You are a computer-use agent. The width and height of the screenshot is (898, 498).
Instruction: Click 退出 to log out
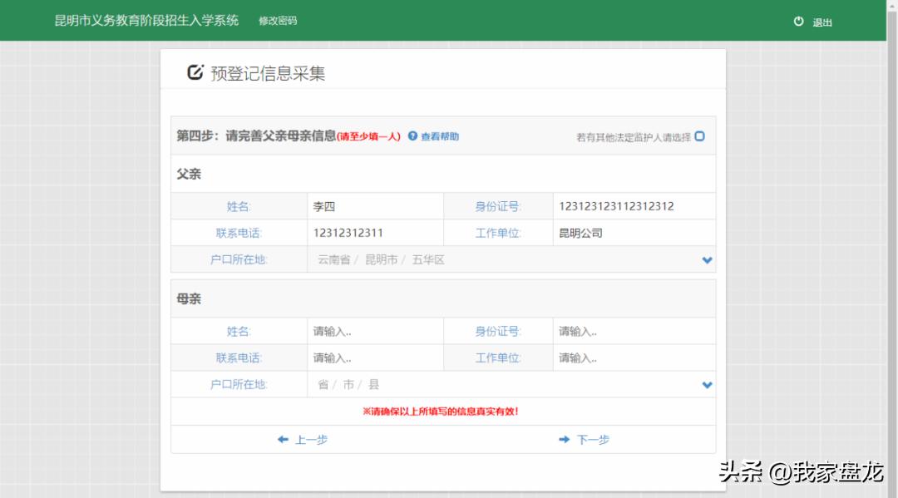(x=821, y=22)
